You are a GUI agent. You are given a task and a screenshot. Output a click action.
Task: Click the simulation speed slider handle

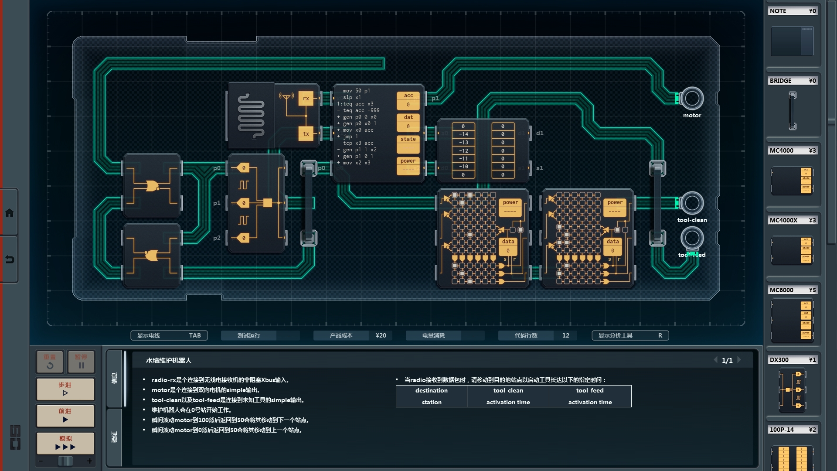[x=65, y=461]
